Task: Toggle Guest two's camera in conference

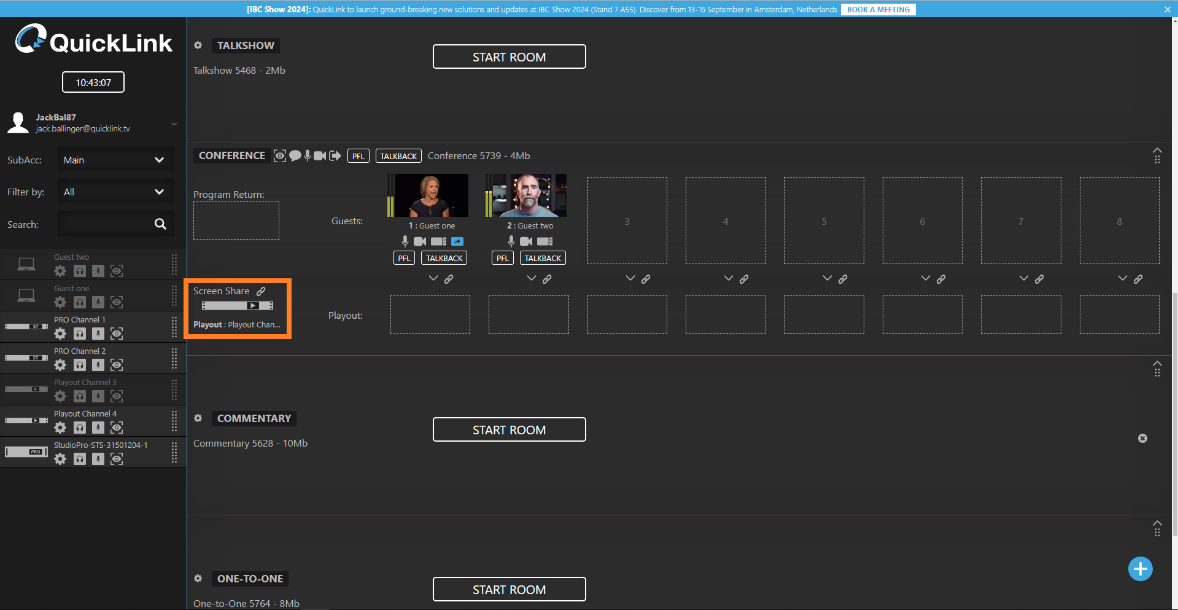Action: pyautogui.click(x=526, y=241)
